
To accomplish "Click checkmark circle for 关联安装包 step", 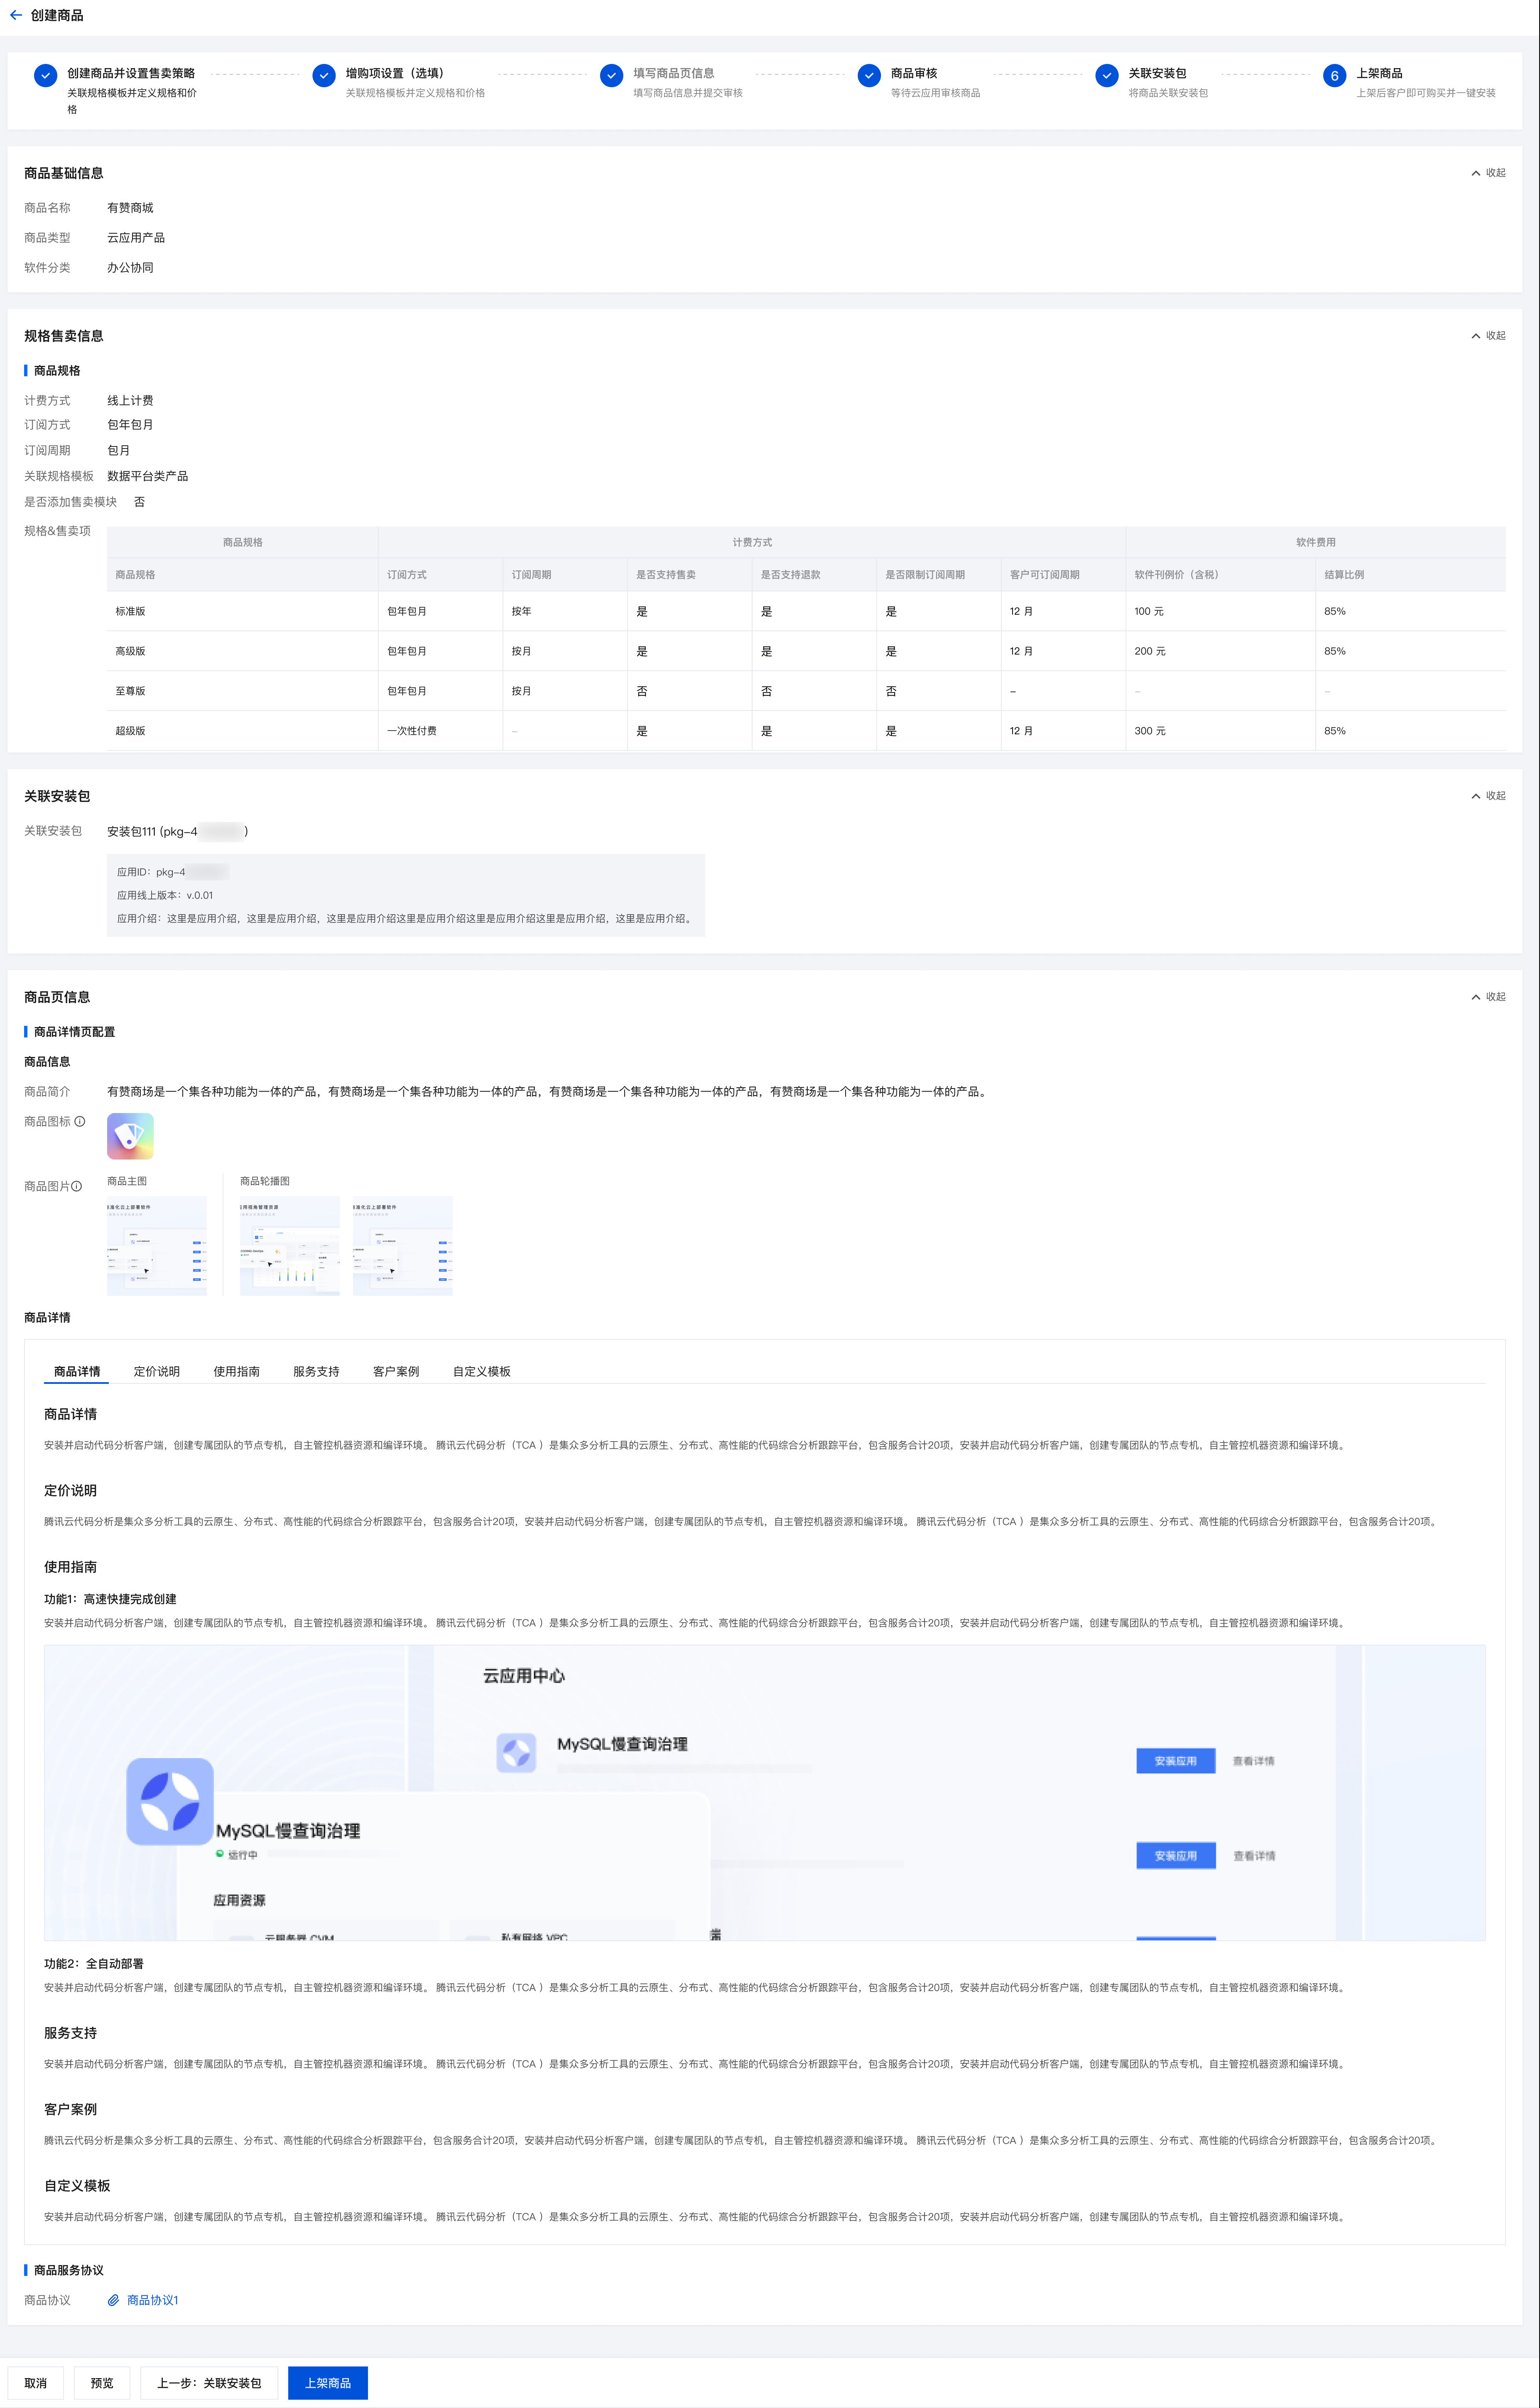I will [x=1106, y=75].
